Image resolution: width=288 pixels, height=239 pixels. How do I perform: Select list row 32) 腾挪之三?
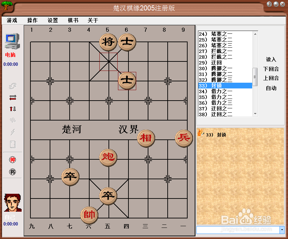tap(225, 80)
